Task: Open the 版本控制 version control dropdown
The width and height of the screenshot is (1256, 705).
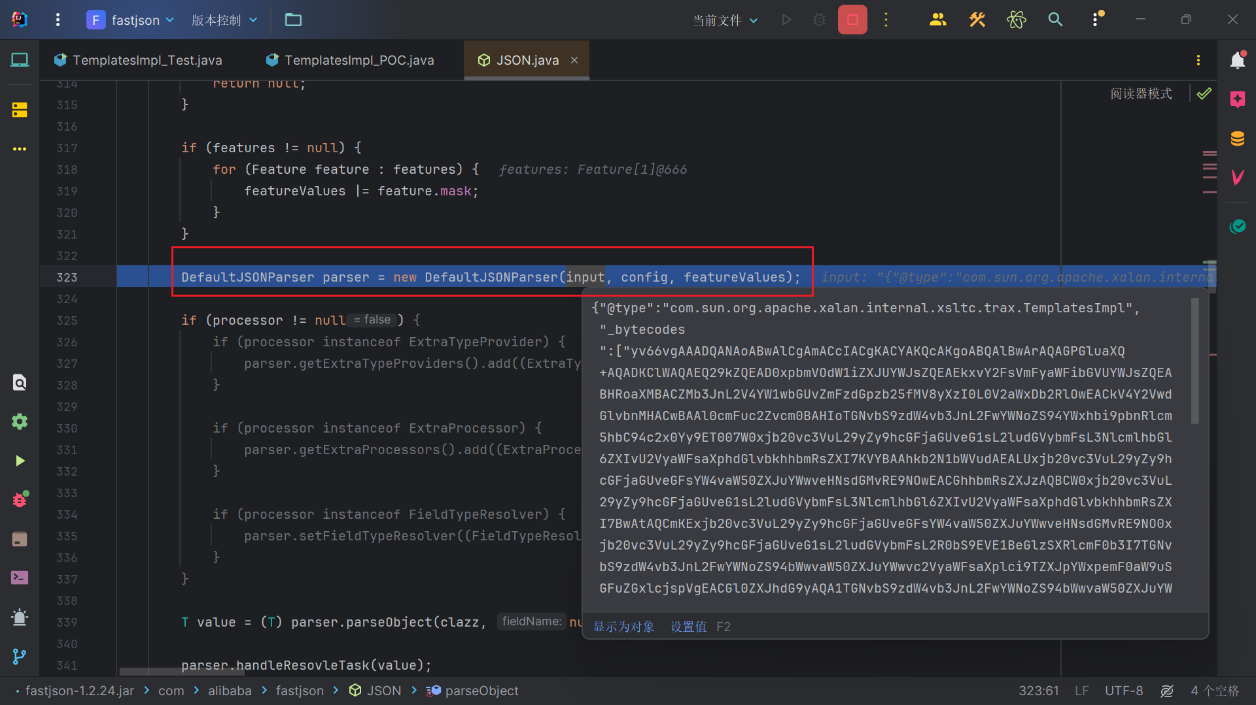Action: pos(224,20)
